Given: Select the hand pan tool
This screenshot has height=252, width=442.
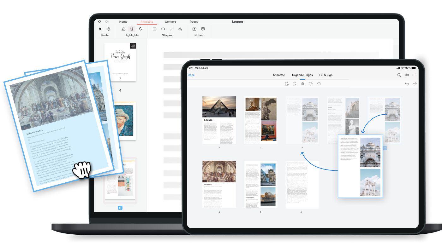Looking at the screenshot, I should point(109,29).
